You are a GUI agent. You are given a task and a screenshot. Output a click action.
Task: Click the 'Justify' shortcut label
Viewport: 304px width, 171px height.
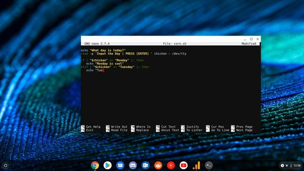click(192, 127)
